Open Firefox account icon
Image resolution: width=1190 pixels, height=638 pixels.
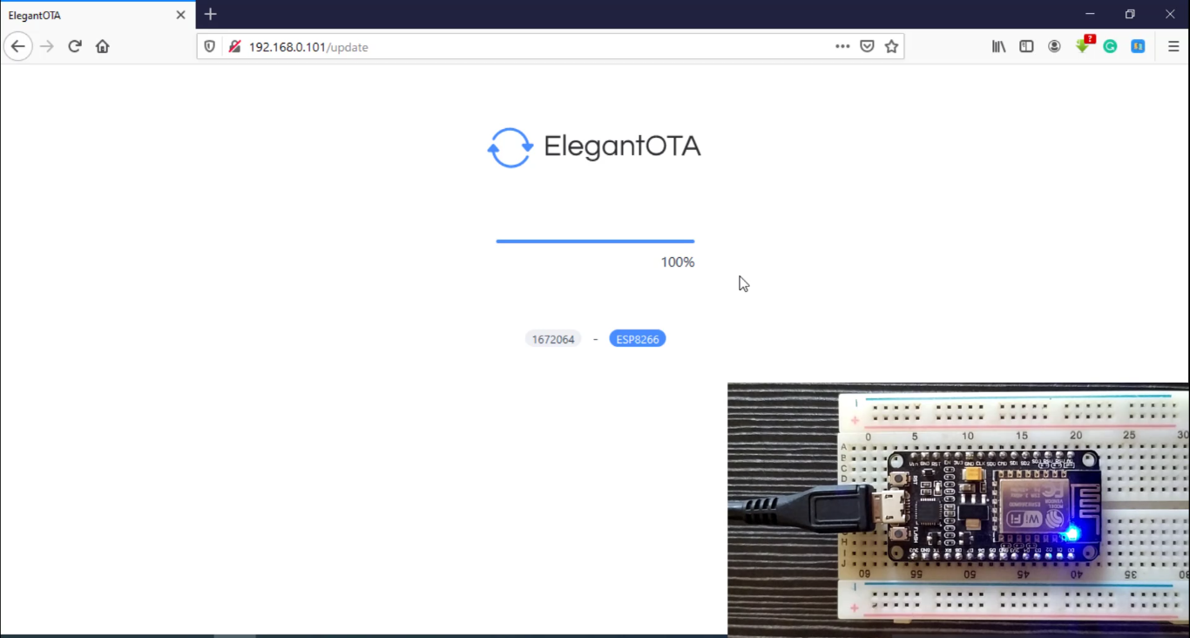pyautogui.click(x=1054, y=46)
